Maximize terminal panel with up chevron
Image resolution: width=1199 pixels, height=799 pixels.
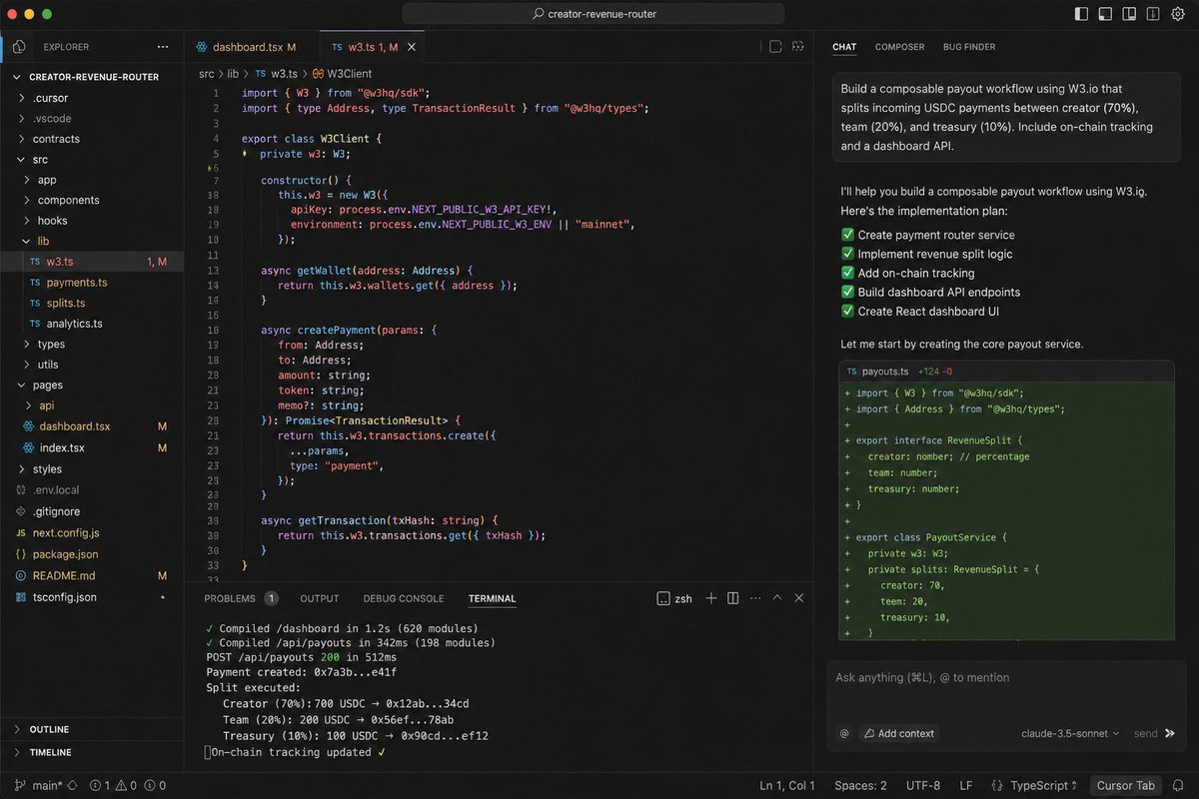(x=777, y=598)
